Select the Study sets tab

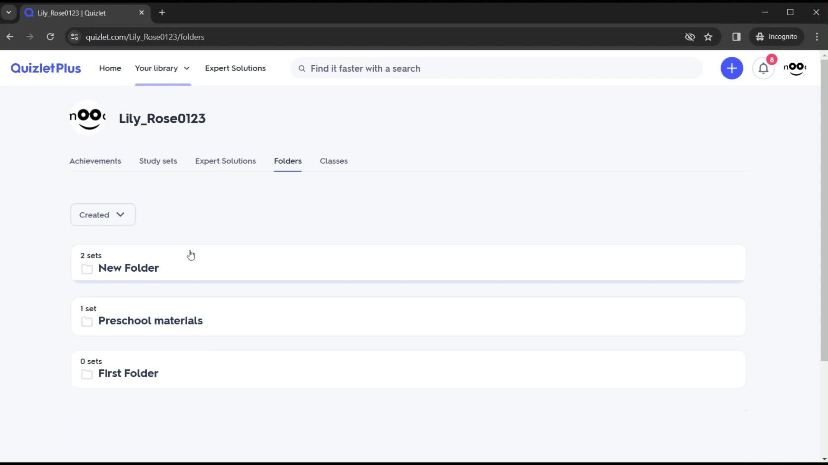[158, 161]
